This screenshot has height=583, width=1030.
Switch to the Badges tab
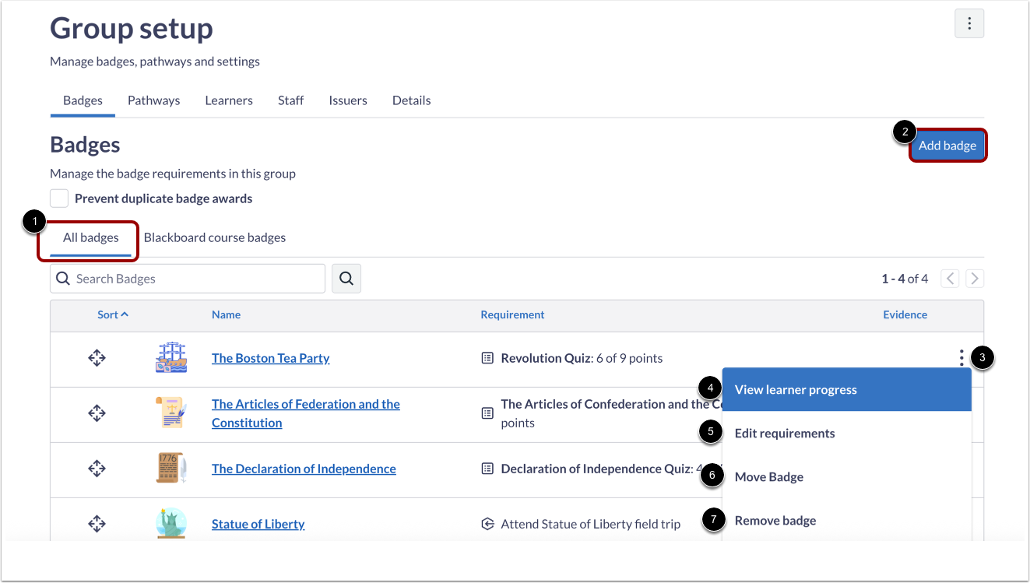[83, 100]
